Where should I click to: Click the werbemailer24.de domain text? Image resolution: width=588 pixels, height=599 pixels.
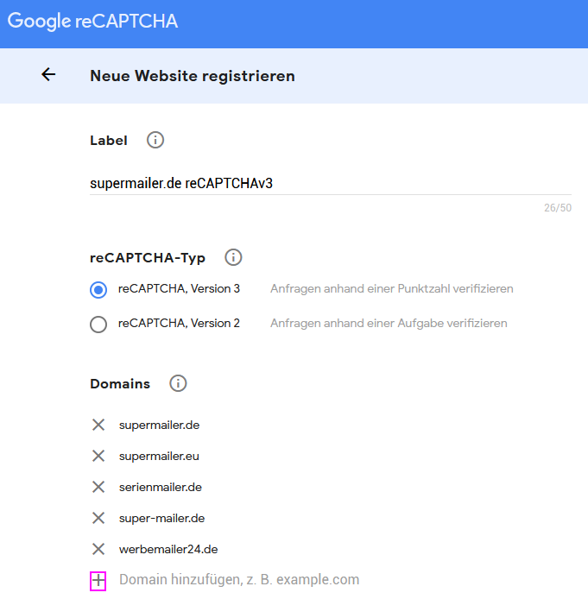pos(168,549)
